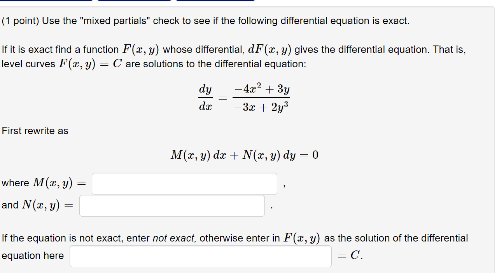Click the displayed dy/dx equation
Viewport: 497px width, 273px height.
[244, 97]
